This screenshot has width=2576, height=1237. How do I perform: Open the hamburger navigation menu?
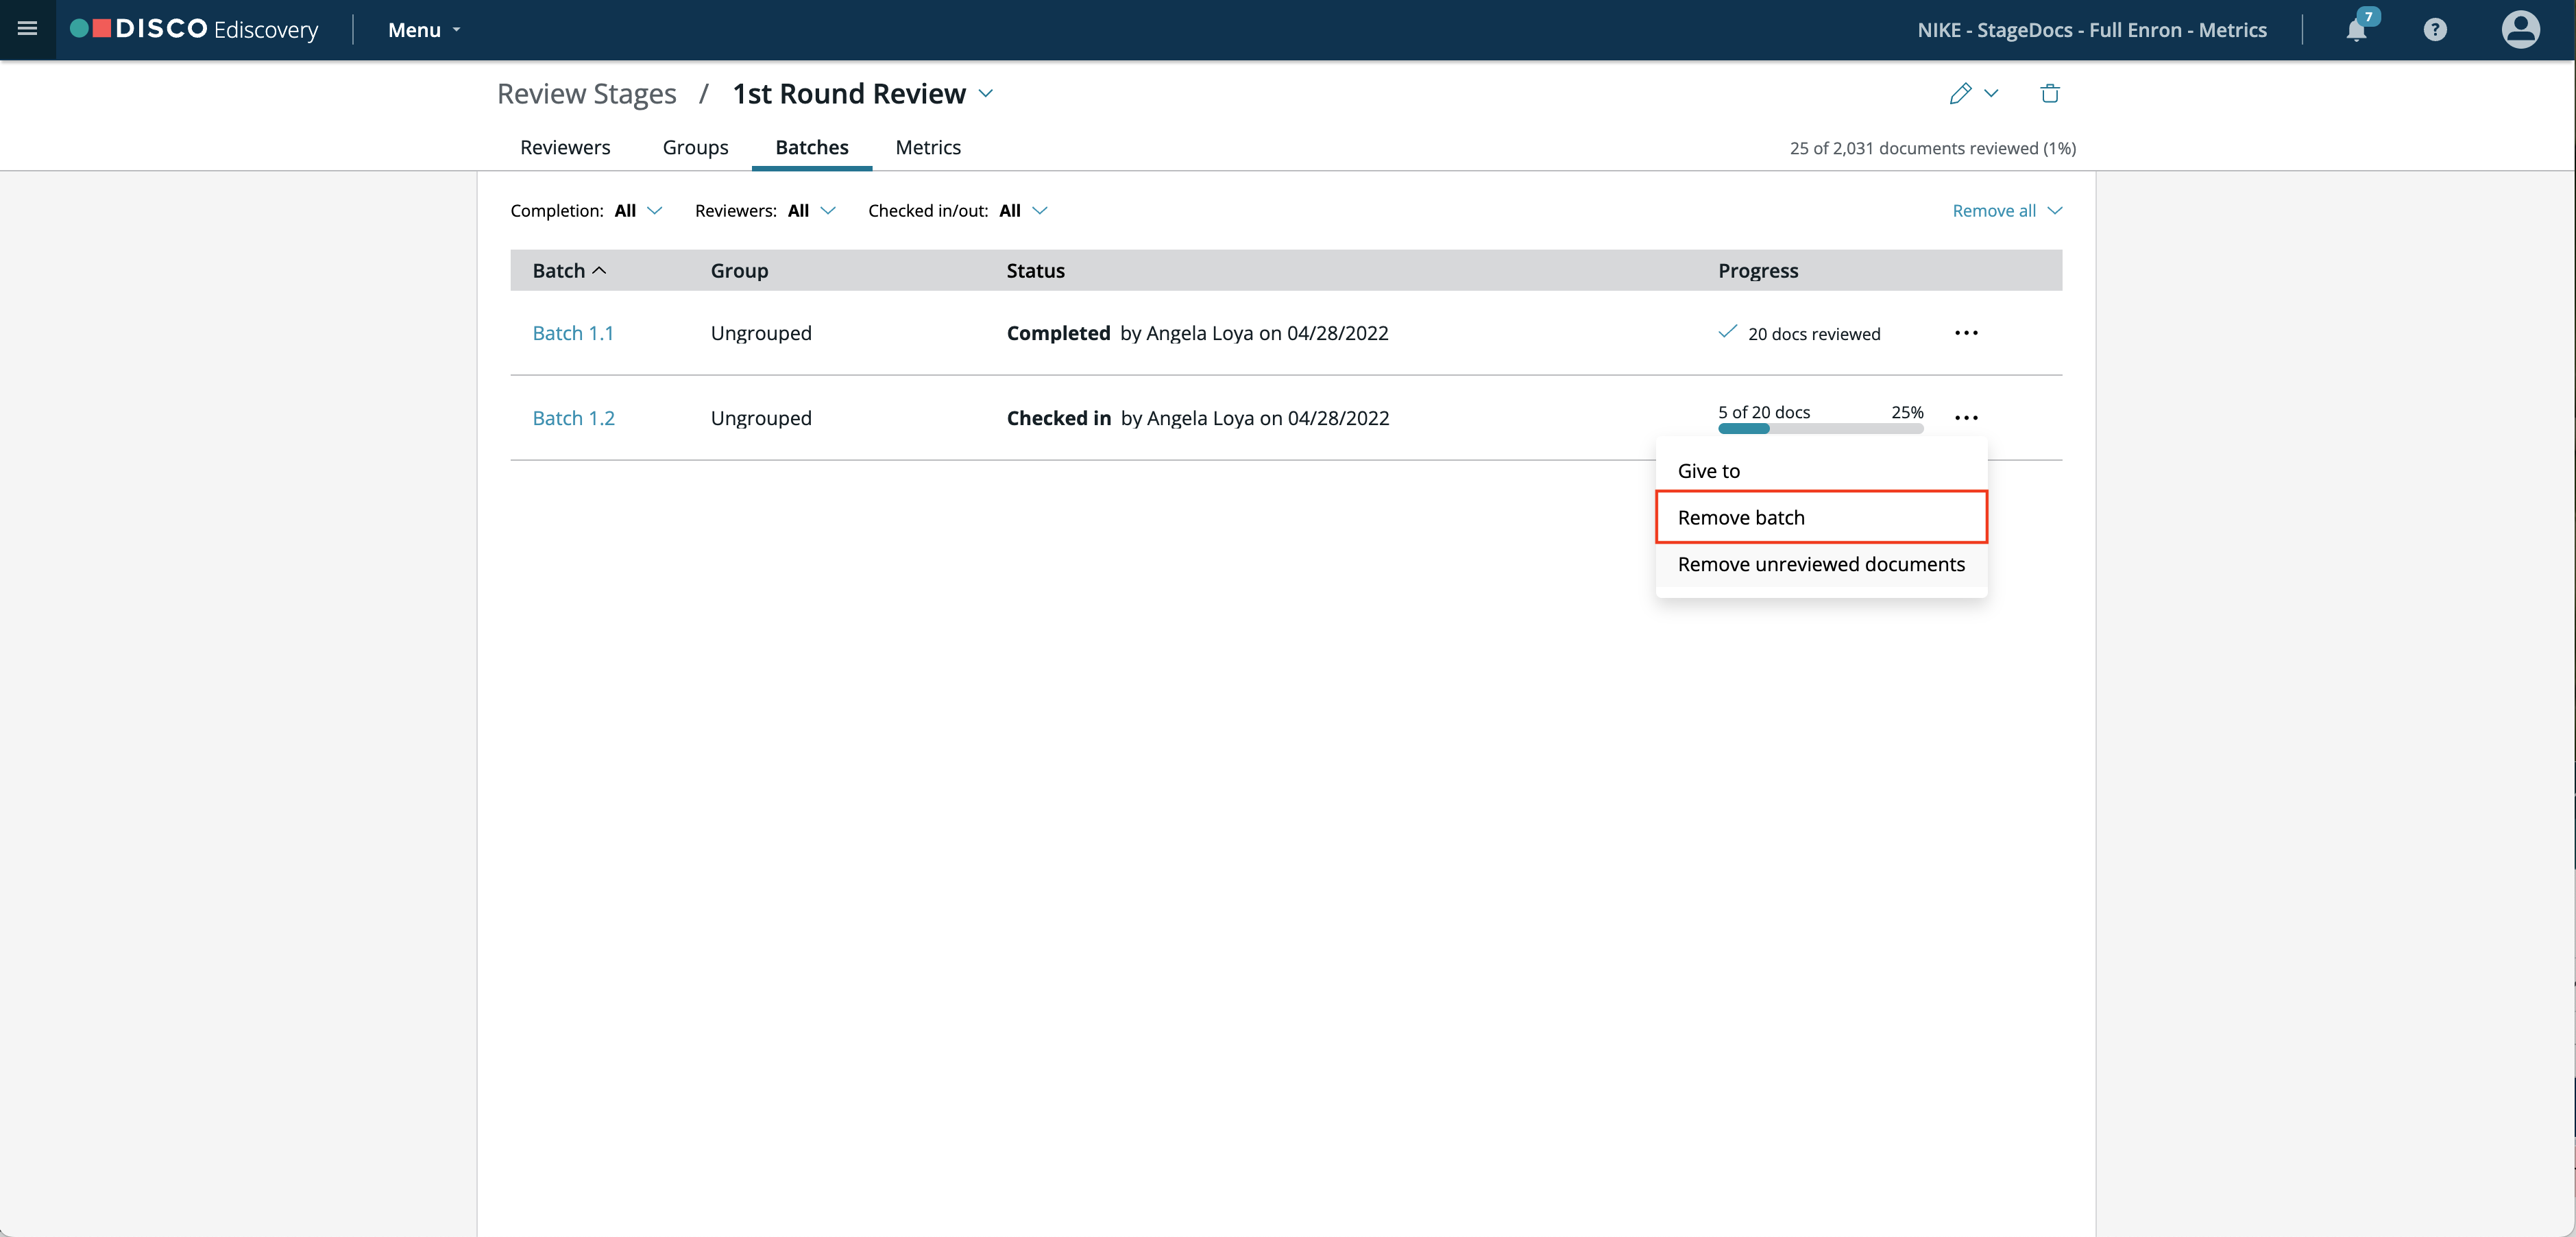[27, 29]
